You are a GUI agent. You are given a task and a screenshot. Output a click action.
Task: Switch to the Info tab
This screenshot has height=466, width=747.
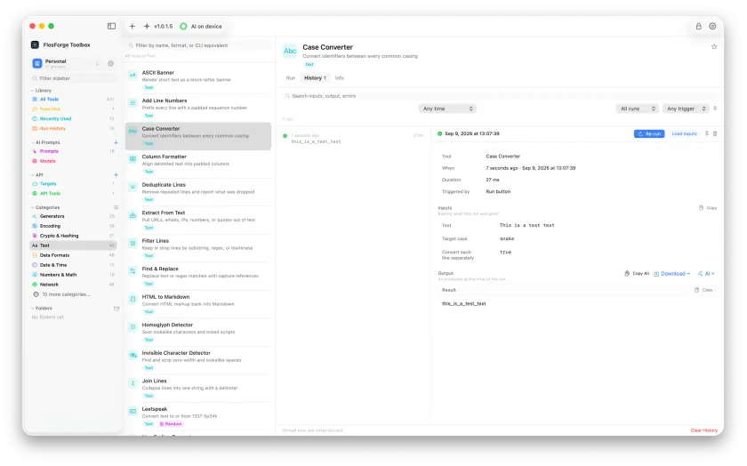pos(340,78)
